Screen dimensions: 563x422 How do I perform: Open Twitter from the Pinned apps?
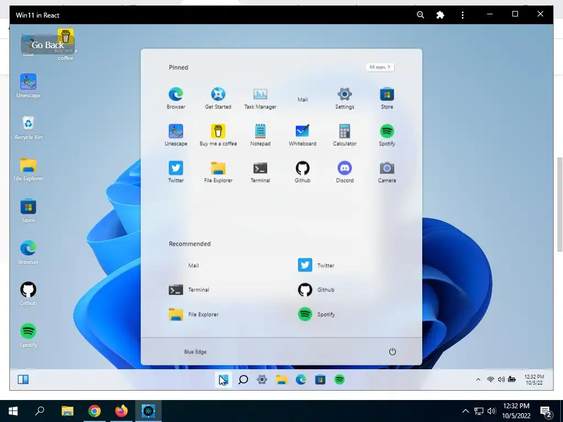pyautogui.click(x=176, y=172)
